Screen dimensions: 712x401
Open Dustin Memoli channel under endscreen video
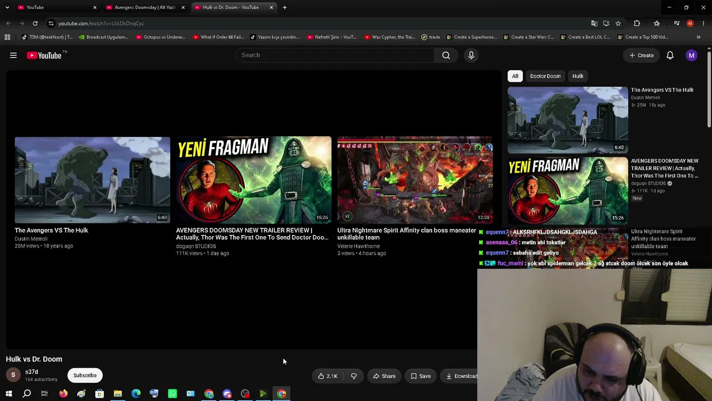click(x=31, y=239)
